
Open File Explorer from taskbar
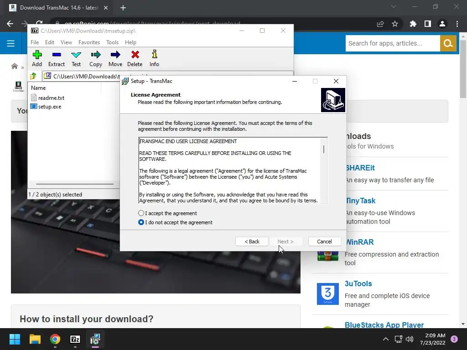click(x=35, y=339)
